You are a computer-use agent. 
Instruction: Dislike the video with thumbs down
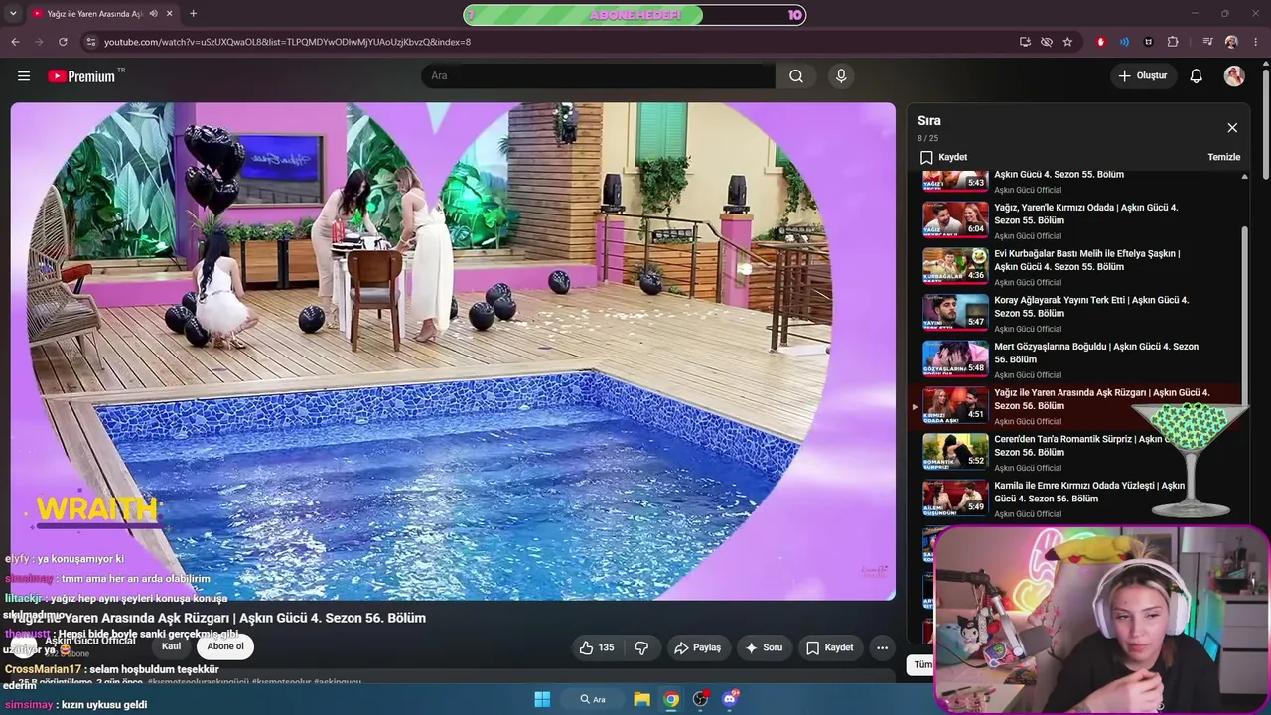(x=641, y=647)
